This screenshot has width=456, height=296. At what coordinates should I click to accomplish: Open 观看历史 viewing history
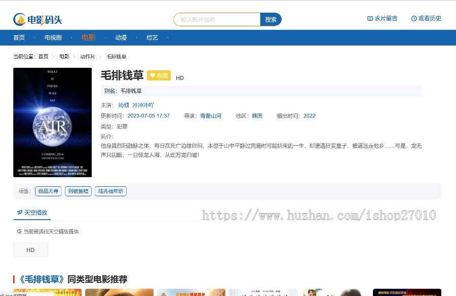(426, 19)
